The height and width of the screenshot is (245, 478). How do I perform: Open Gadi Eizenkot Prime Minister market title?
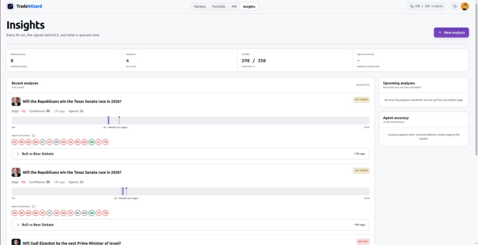pyautogui.click(x=72, y=243)
